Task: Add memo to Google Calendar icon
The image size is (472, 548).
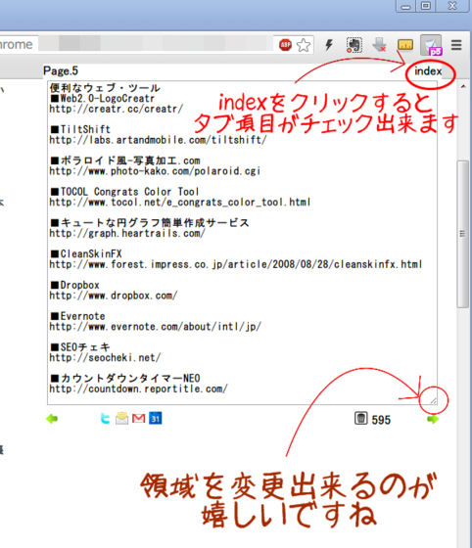Action: [156, 419]
